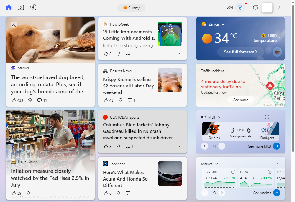Dislike the Krispy Kreme article
The width and height of the screenshot is (295, 202).
tap(120, 100)
